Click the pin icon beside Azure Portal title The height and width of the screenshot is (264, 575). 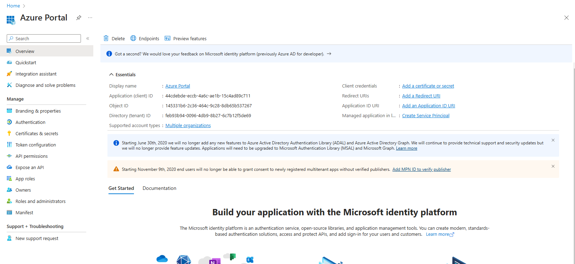coord(79,18)
